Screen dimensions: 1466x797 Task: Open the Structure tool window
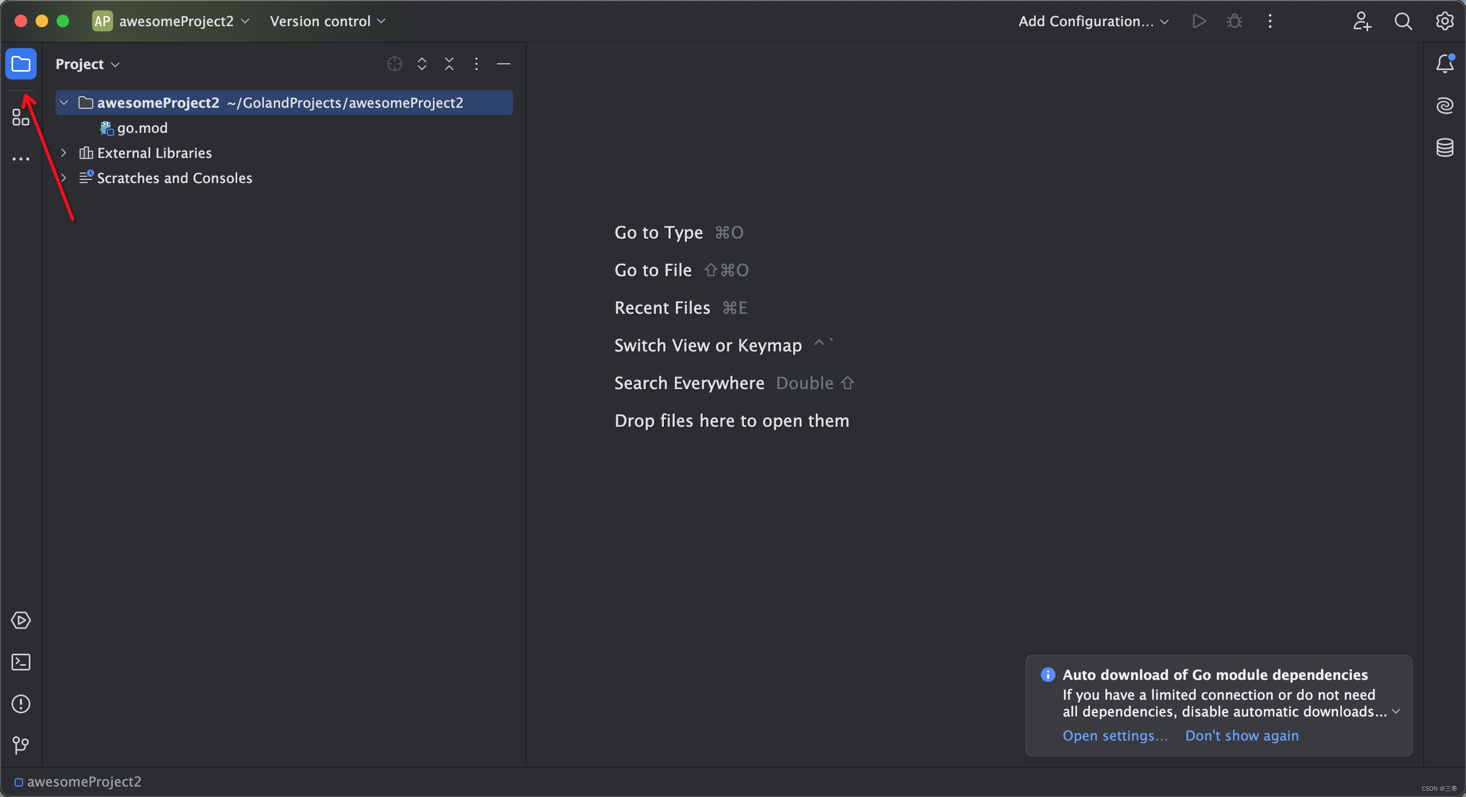coord(20,118)
